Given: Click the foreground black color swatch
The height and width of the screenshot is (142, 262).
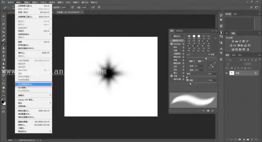Looking at the screenshot, I should pyautogui.click(x=3, y=102).
